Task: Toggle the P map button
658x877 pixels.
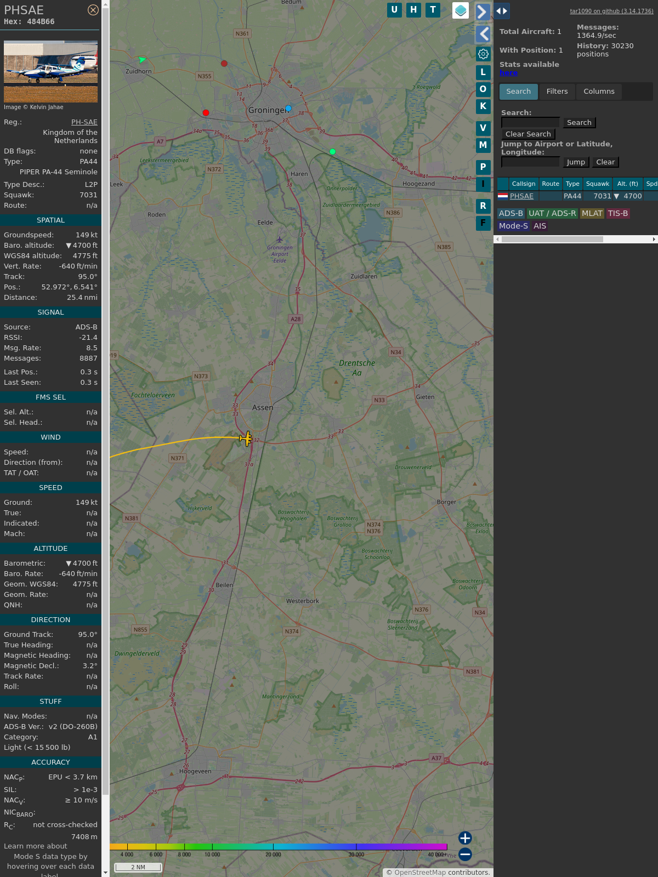Action: pos(483,167)
